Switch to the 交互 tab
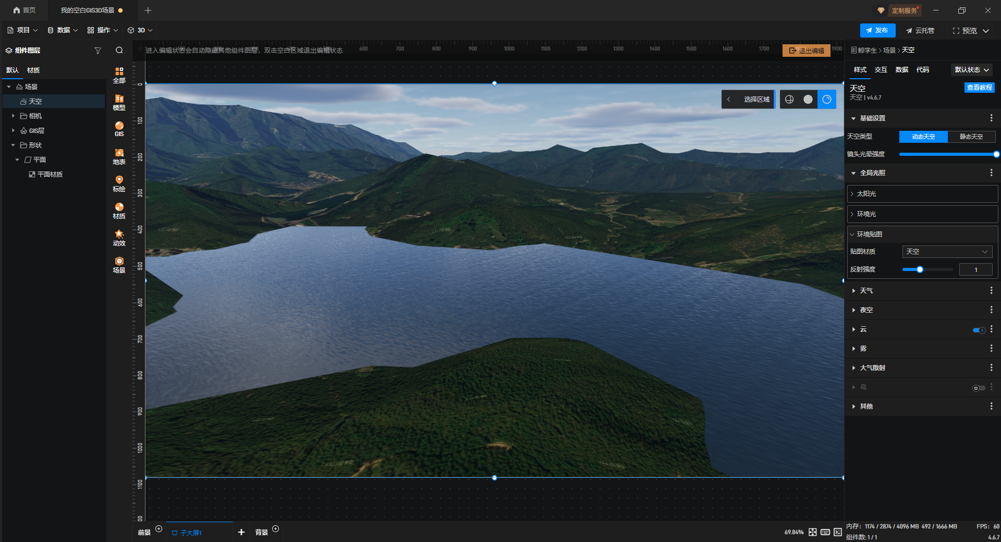This screenshot has height=542, width=1001. point(881,70)
